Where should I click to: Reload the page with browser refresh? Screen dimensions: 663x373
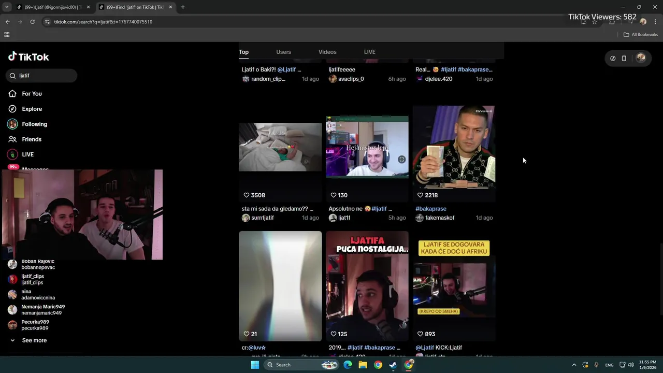(32, 22)
